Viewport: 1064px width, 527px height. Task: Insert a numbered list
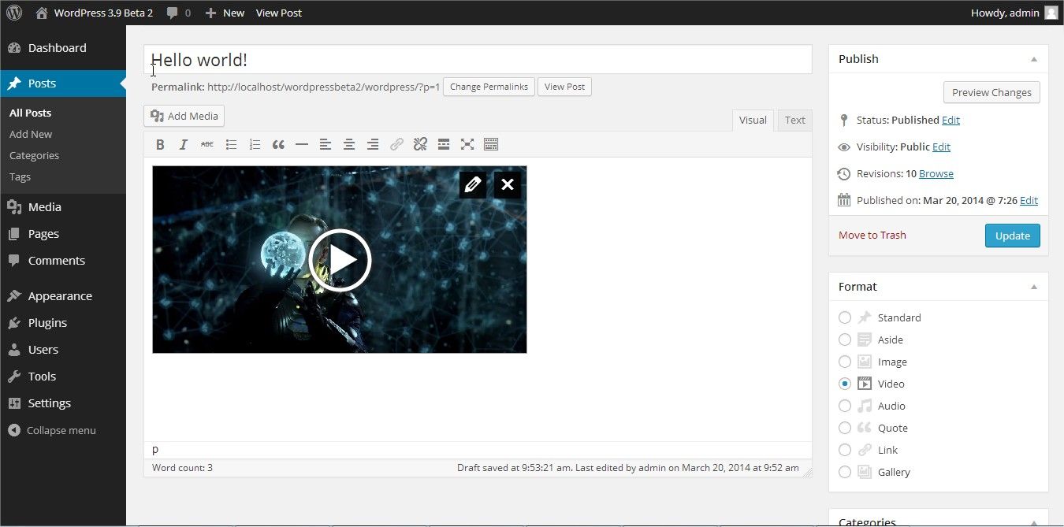(x=255, y=144)
